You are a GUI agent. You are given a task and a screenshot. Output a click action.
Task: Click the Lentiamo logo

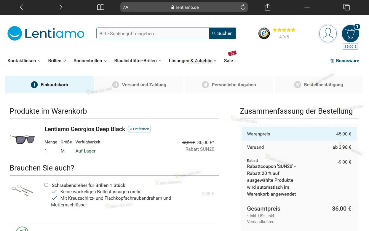pyautogui.click(x=46, y=33)
